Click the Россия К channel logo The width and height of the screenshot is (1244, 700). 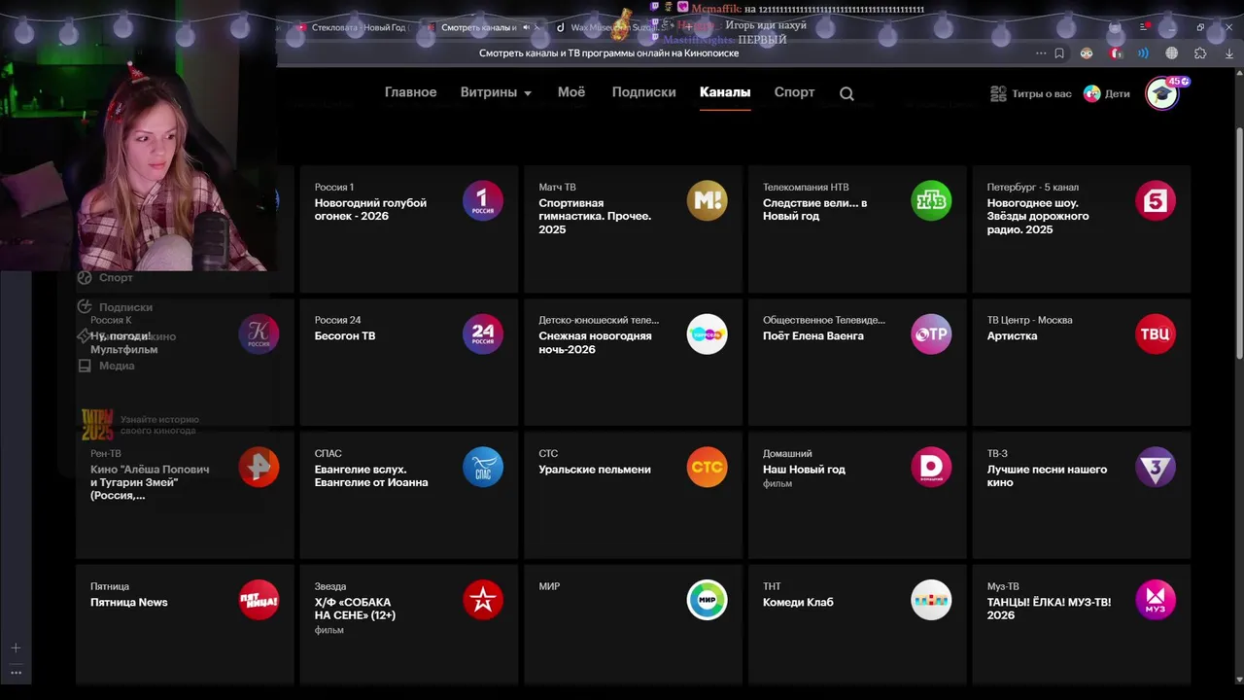click(259, 333)
